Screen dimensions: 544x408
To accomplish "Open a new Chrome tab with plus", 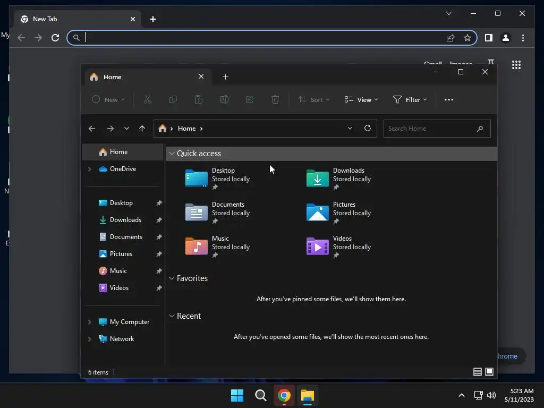I will [x=152, y=19].
